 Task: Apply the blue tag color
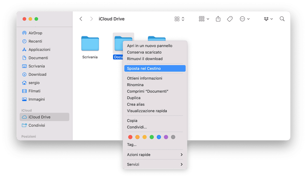coord(159,137)
